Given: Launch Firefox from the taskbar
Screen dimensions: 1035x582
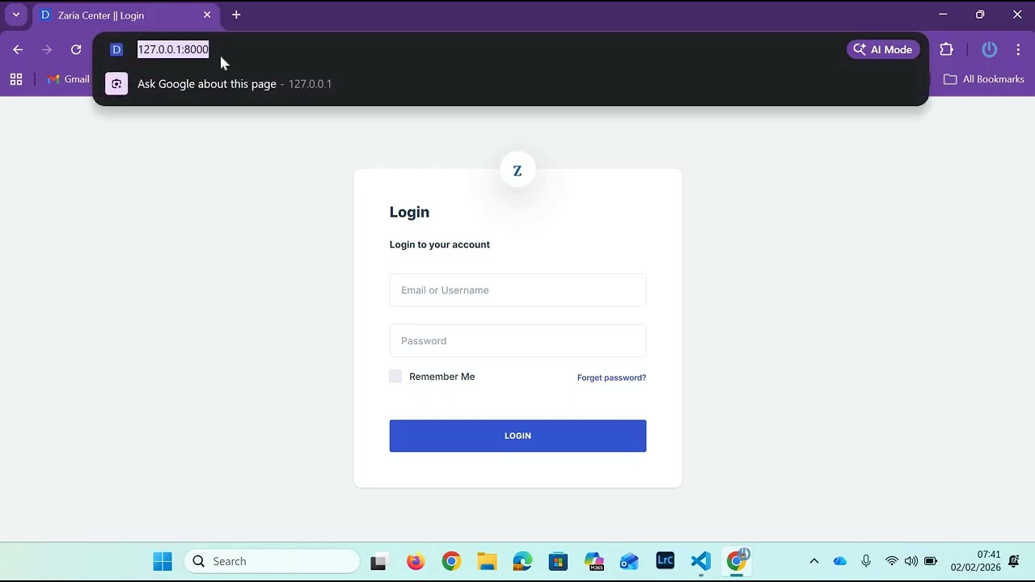Looking at the screenshot, I should pos(416,561).
